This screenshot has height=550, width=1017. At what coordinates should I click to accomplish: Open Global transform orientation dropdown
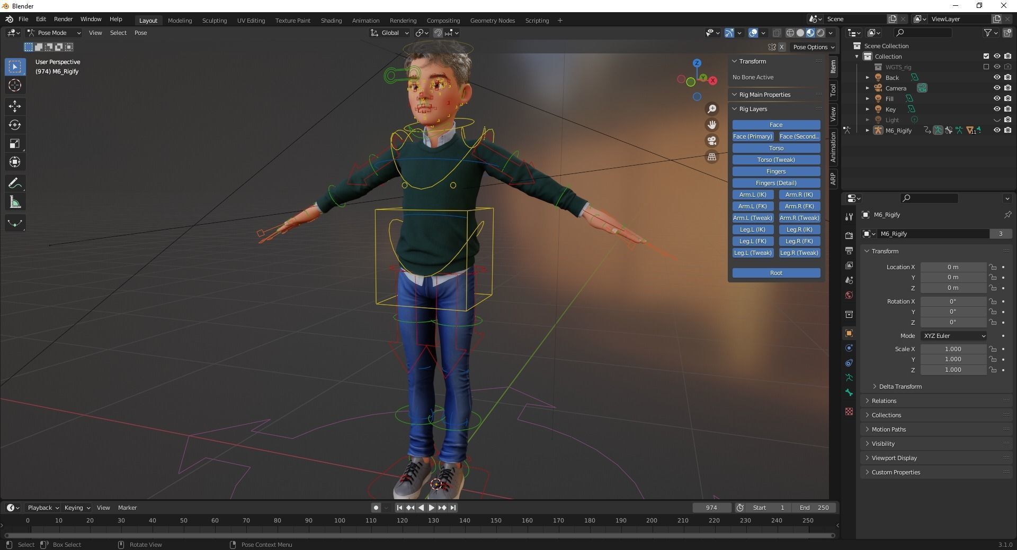click(390, 33)
